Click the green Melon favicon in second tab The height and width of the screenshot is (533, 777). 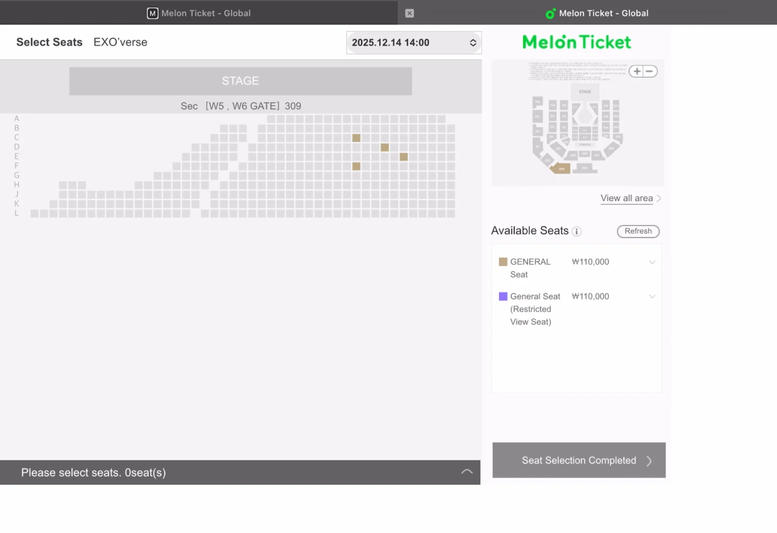point(550,14)
